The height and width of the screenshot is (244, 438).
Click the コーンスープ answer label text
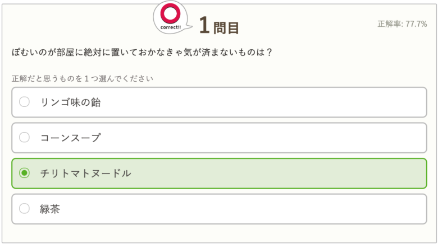tap(70, 138)
